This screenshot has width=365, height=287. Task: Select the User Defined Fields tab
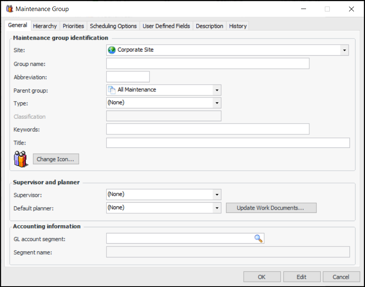(x=166, y=26)
